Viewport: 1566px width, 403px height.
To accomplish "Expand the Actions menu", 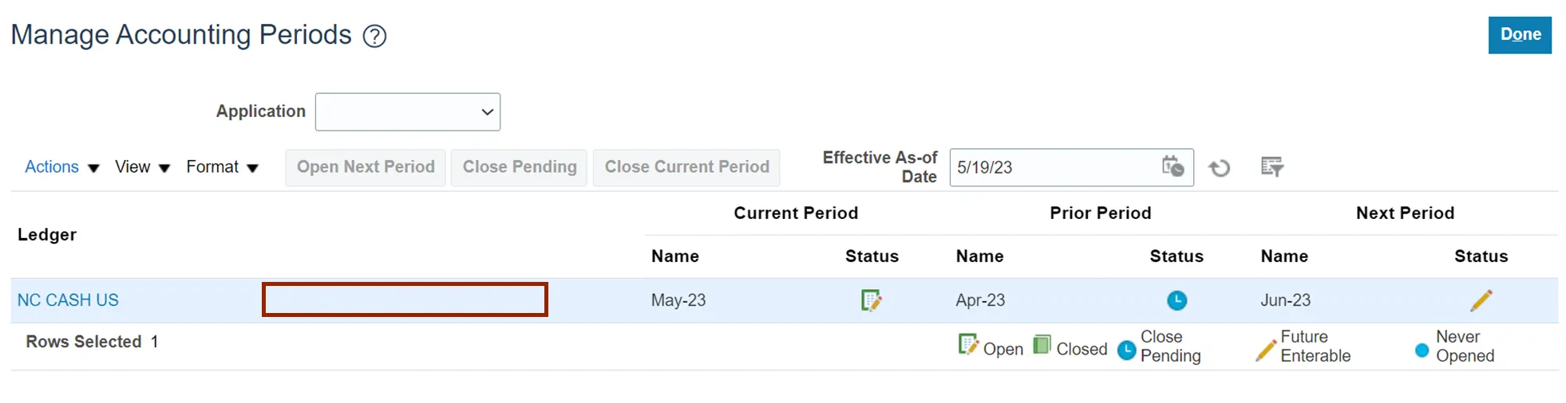I will [x=61, y=167].
